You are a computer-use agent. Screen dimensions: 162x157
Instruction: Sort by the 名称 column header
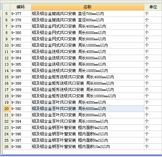(88, 7)
